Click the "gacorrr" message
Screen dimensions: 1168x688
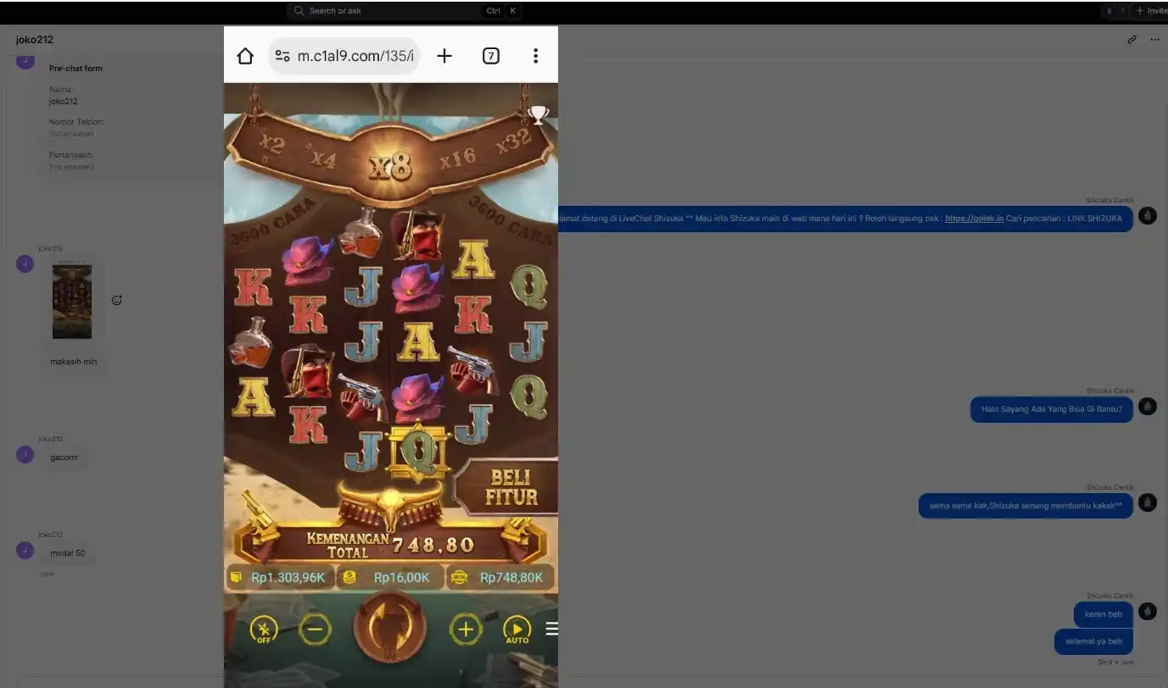(x=64, y=458)
